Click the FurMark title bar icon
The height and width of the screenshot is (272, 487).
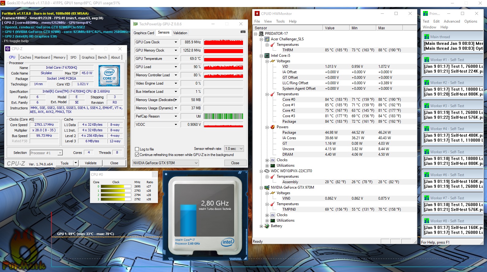pyautogui.click(x=3, y=3)
